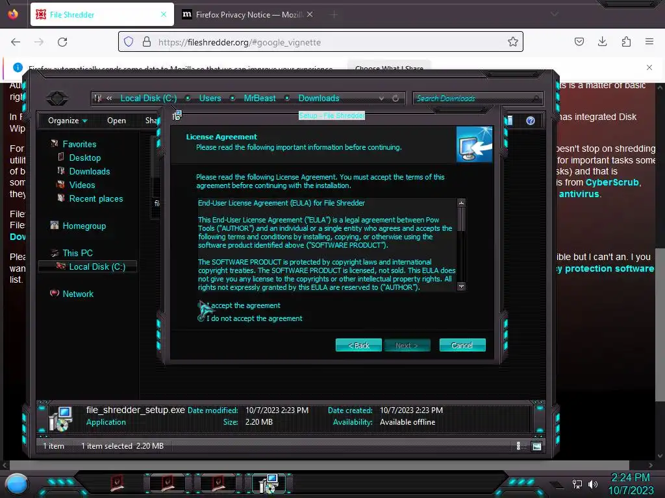The height and width of the screenshot is (498, 665).
Task: View site security padlock info
Action: pyautogui.click(x=147, y=41)
